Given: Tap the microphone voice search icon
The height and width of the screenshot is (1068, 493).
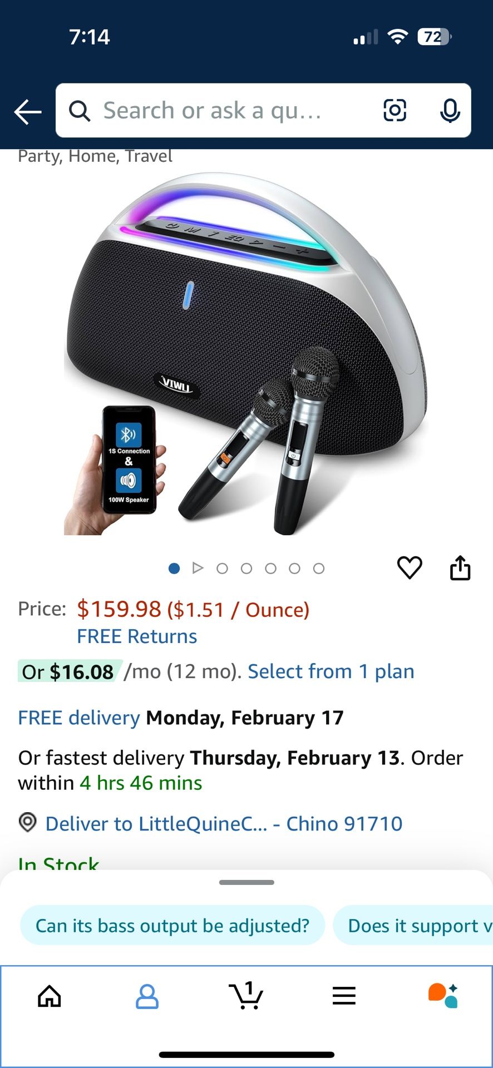Looking at the screenshot, I should tap(450, 110).
